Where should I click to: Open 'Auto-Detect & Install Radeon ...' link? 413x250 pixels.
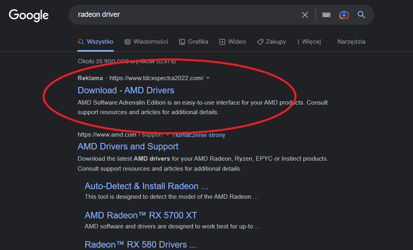click(147, 187)
